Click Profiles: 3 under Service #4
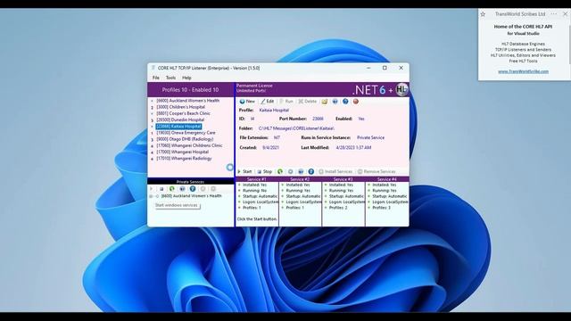This screenshot has height=321, width=571. click(381, 208)
